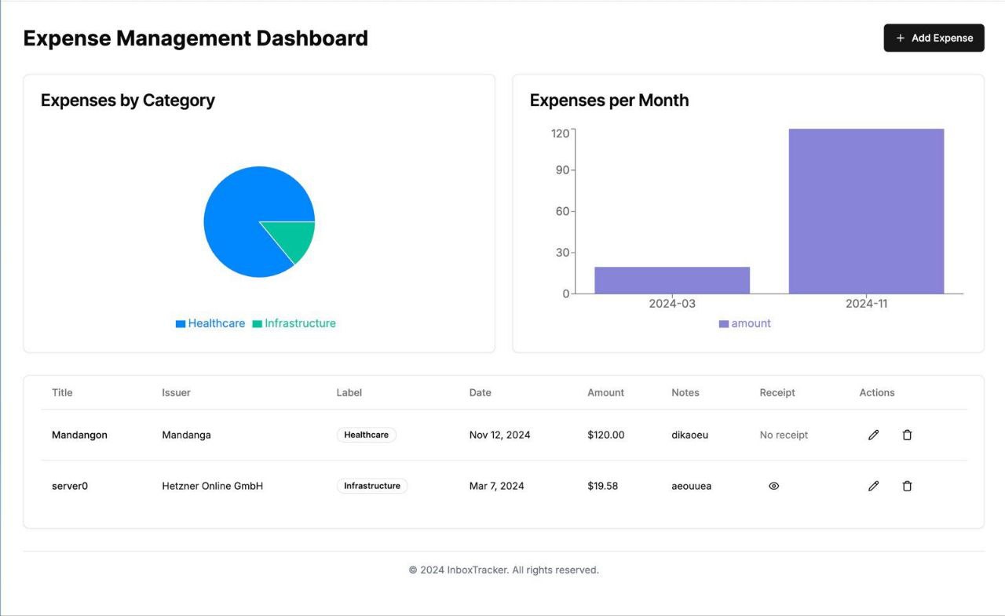1005x616 pixels.
Task: Click the Title column header
Action: pos(62,392)
